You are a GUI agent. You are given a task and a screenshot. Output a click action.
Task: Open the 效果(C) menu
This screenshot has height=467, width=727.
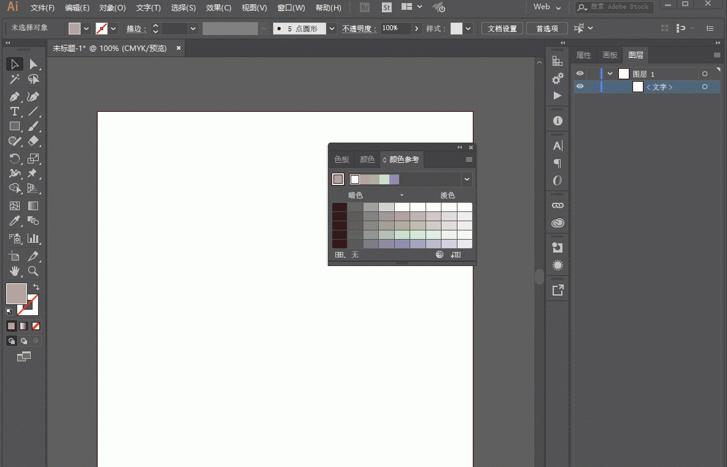pos(219,8)
